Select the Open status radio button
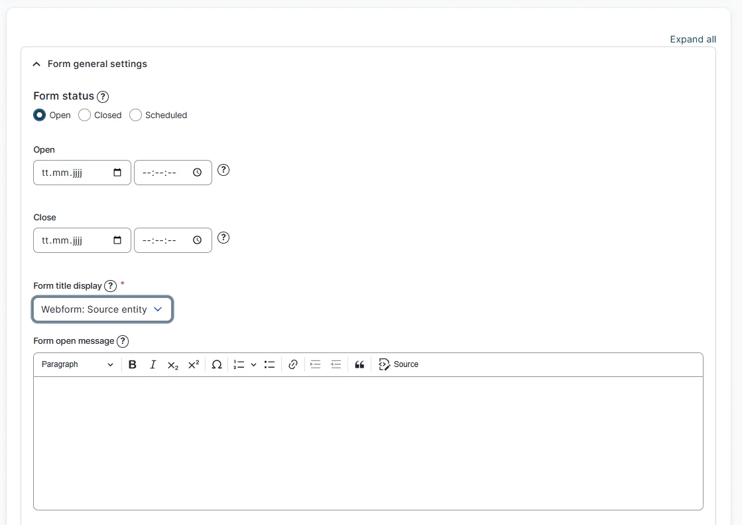 click(39, 115)
